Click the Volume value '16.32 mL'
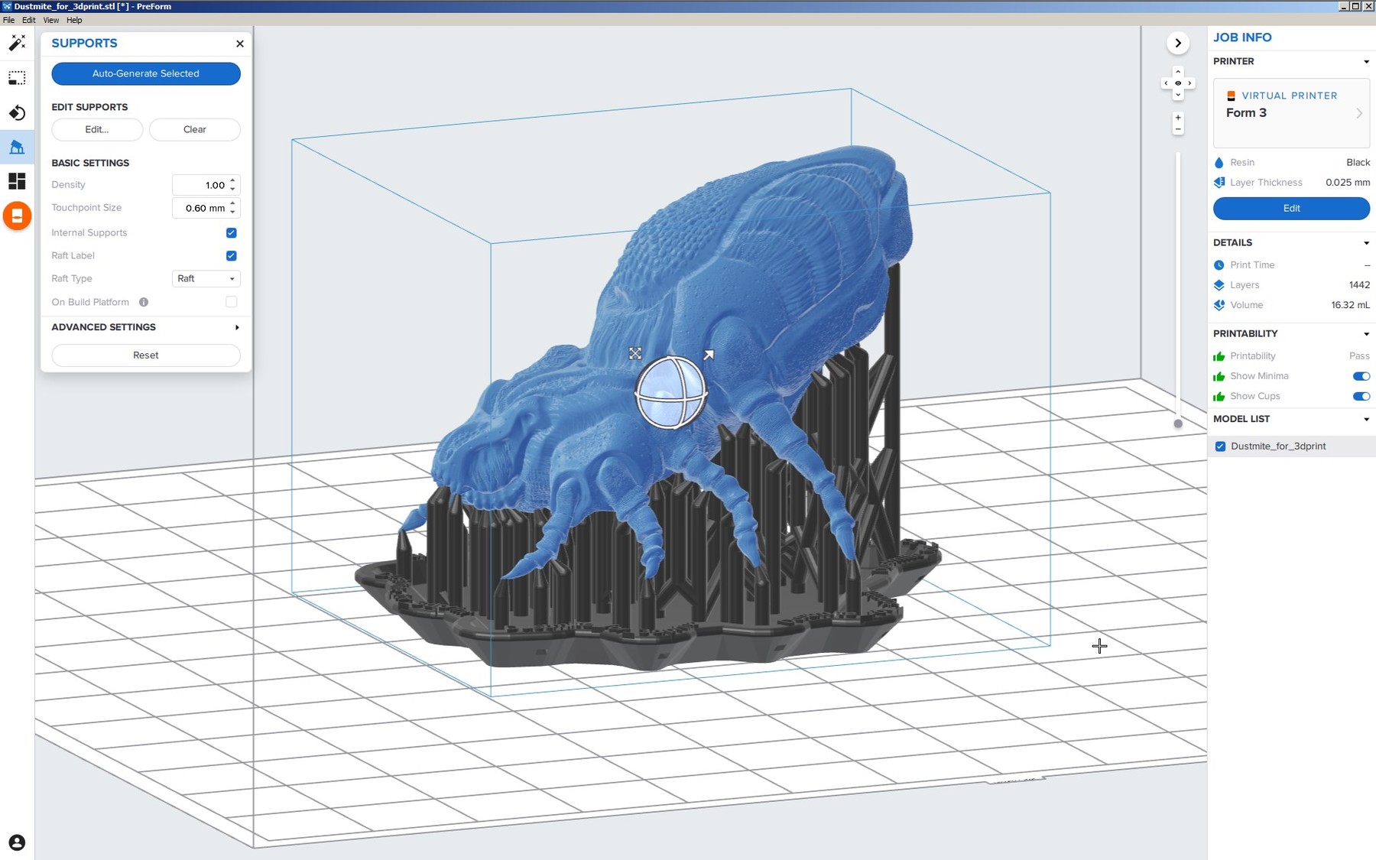The image size is (1376, 860). 1350,305
